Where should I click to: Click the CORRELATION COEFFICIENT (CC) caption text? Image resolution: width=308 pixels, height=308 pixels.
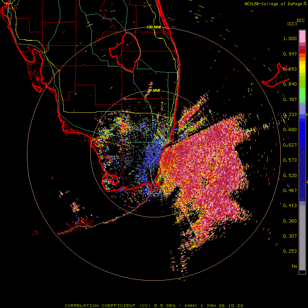click(108, 306)
